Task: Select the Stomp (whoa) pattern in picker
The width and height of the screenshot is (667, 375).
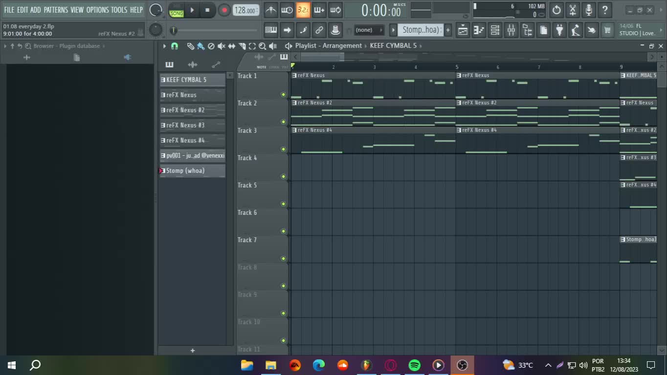Action: click(x=193, y=170)
